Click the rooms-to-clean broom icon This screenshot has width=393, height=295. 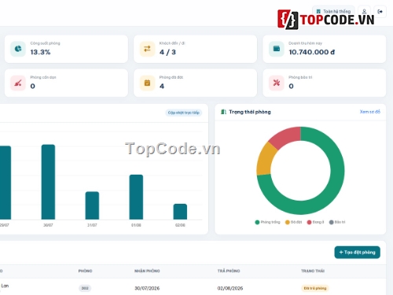18,83
